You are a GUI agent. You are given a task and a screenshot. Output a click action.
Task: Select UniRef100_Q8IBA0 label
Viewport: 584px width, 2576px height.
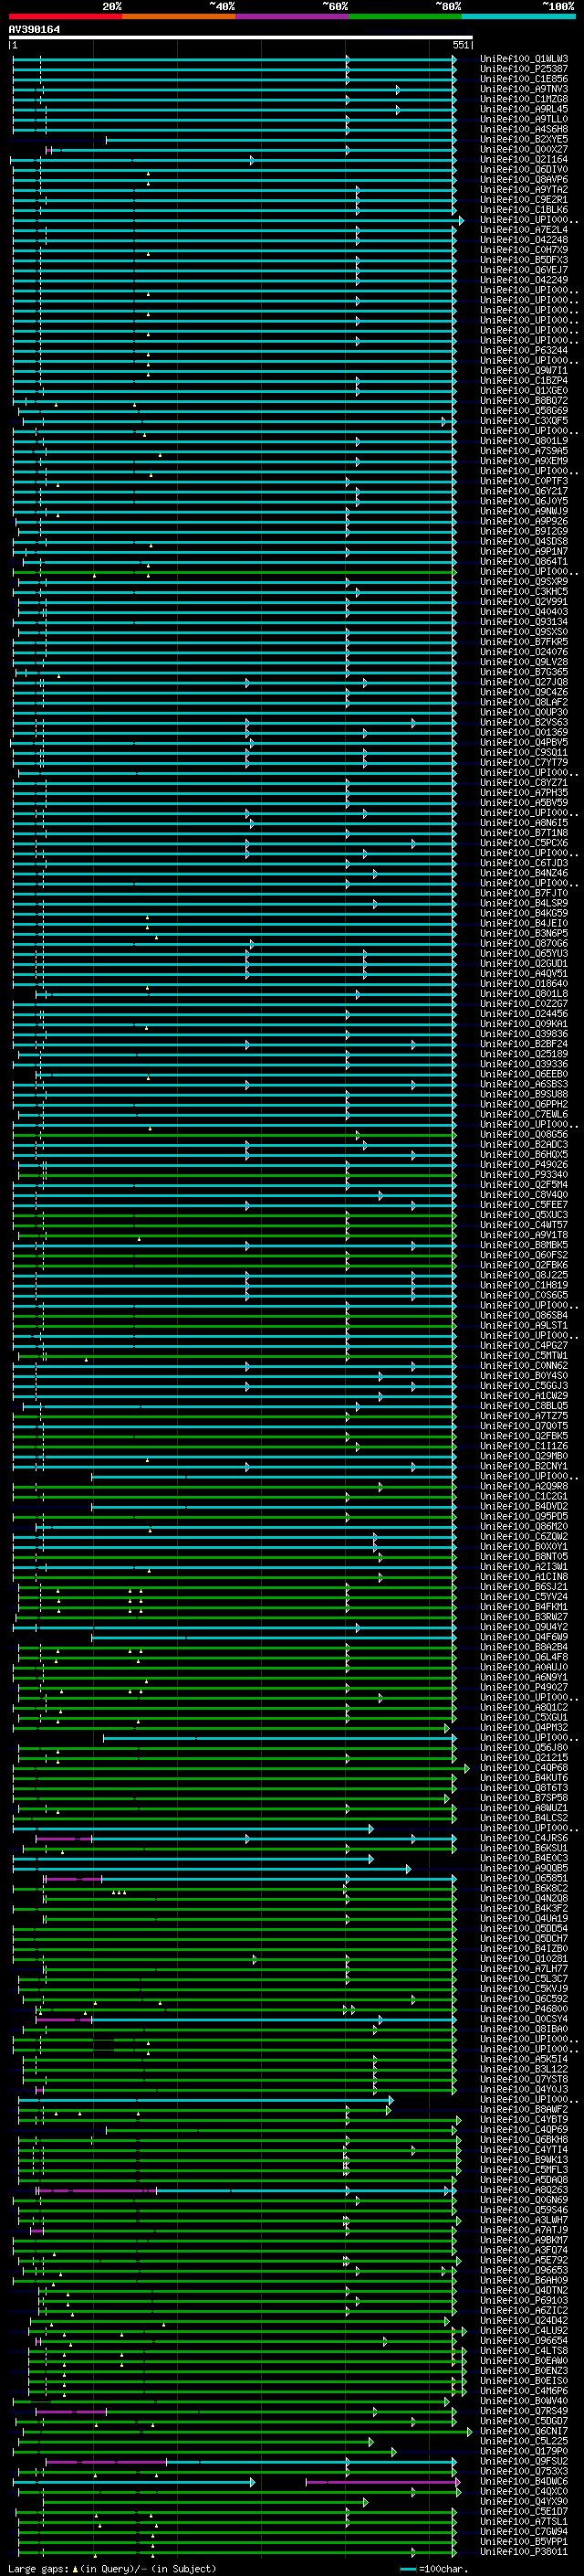pyautogui.click(x=524, y=2028)
